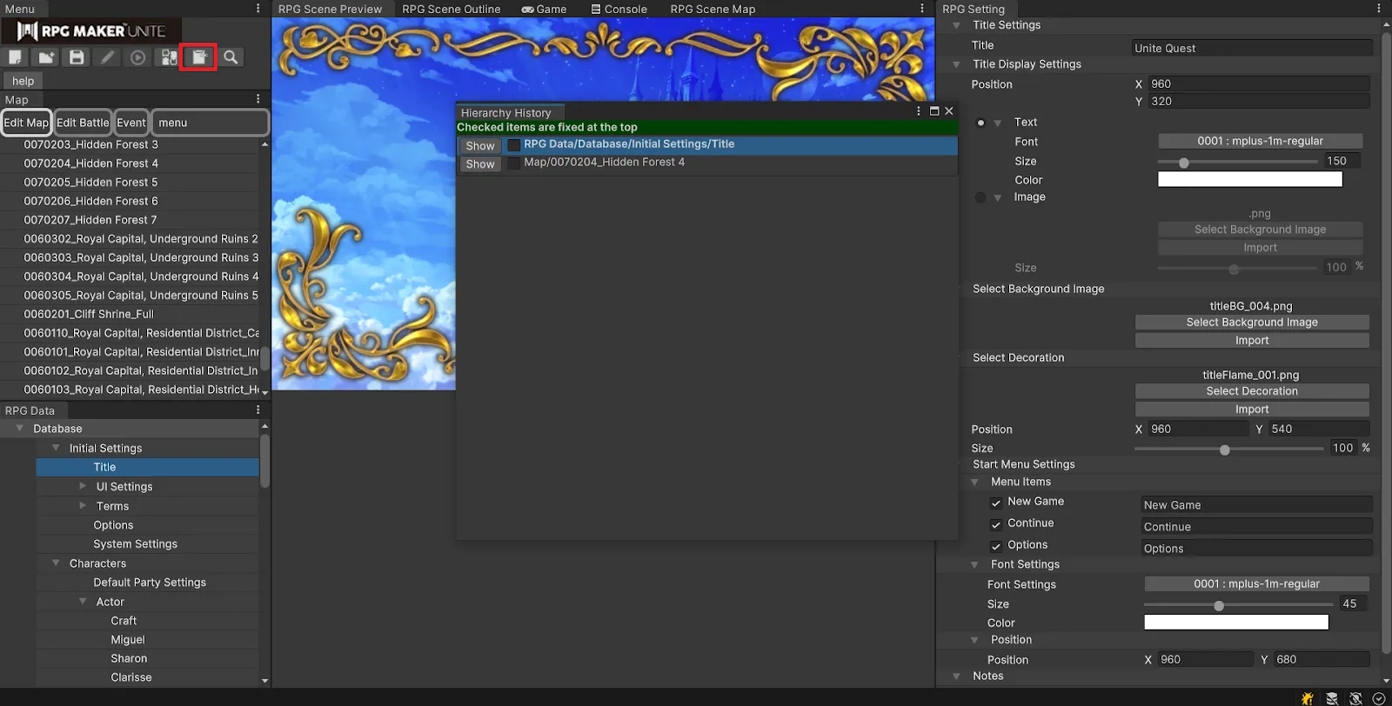Click the Edit Battle button
The image size is (1392, 706).
[83, 123]
